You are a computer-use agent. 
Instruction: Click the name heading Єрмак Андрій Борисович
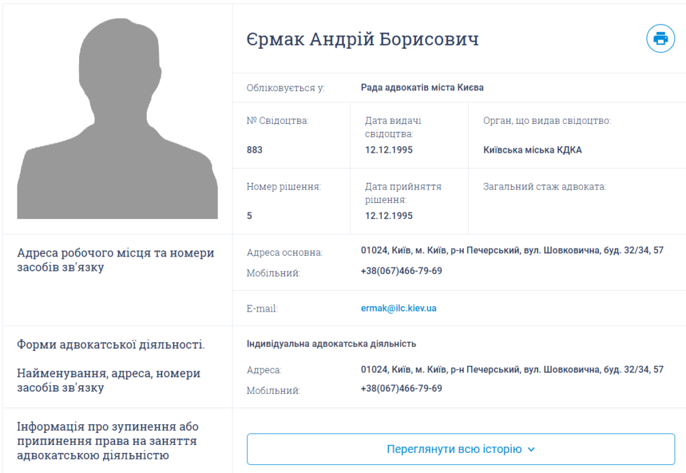point(362,40)
